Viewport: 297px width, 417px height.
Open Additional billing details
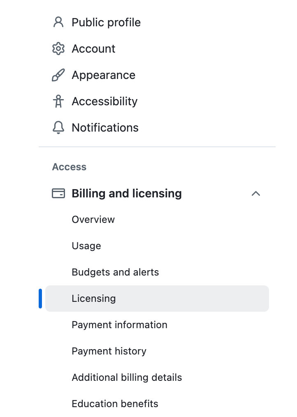tap(157, 378)
